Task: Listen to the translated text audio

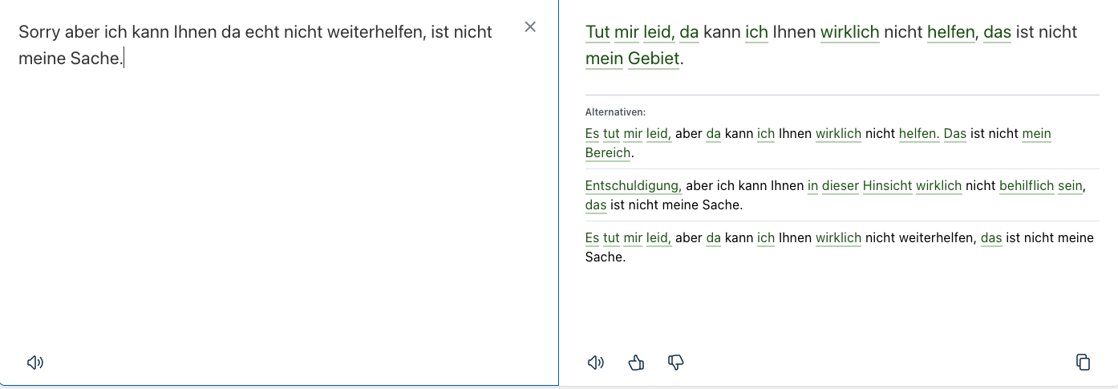Action: coord(595,363)
